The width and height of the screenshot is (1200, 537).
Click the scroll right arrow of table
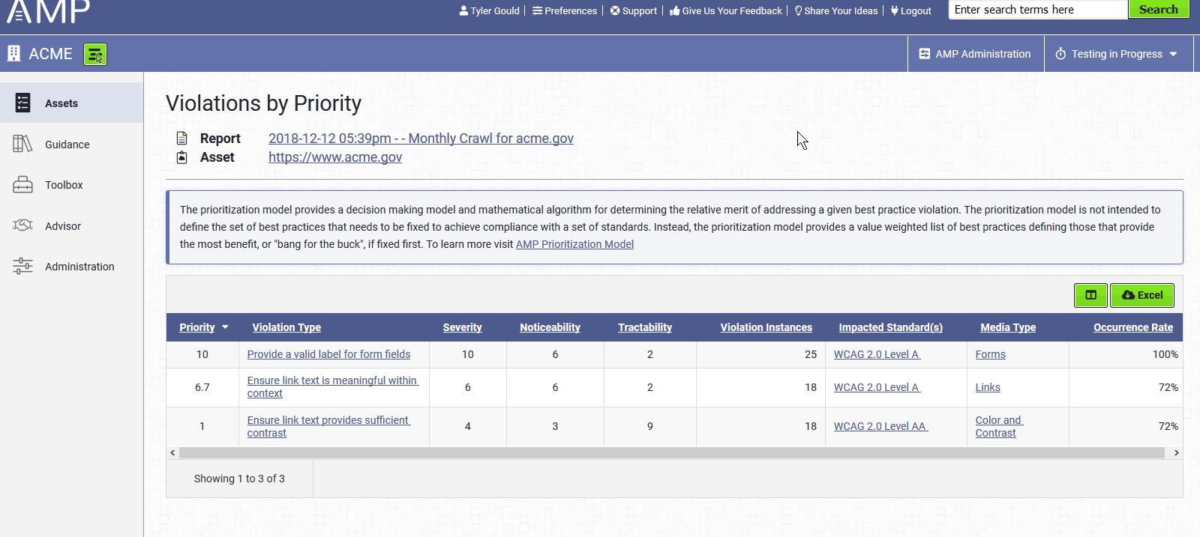1176,452
